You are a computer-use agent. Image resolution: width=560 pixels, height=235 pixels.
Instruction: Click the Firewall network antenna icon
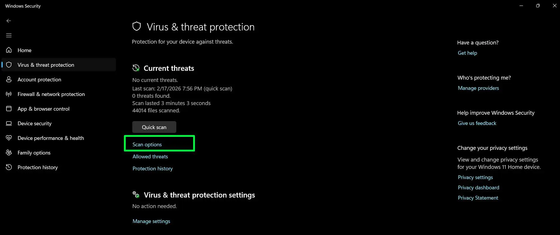point(9,94)
